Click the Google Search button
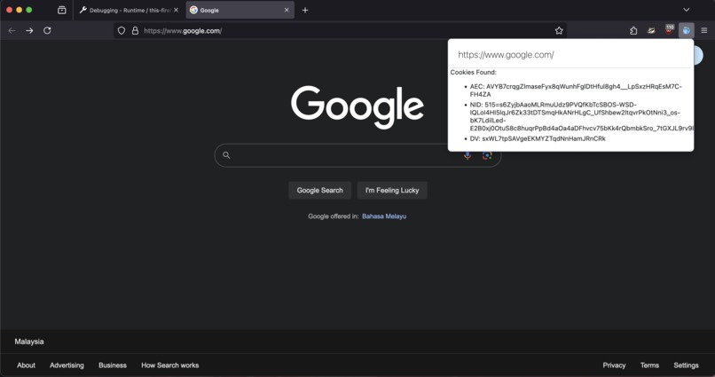Viewport: 715px width, 377px height. pyautogui.click(x=319, y=190)
